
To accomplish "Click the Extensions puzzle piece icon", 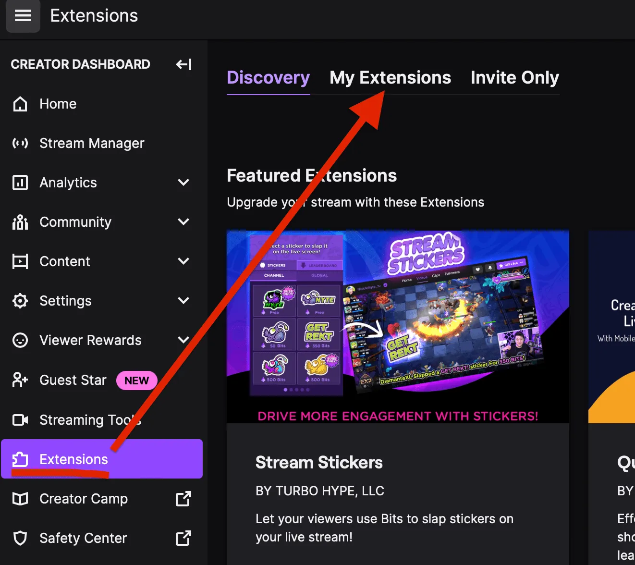I will [20, 459].
